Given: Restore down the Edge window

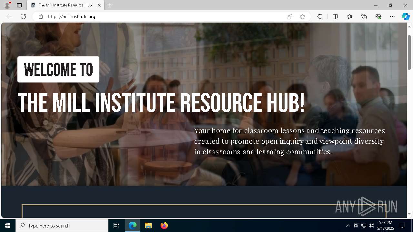Looking at the screenshot, I should tap(390, 5).
